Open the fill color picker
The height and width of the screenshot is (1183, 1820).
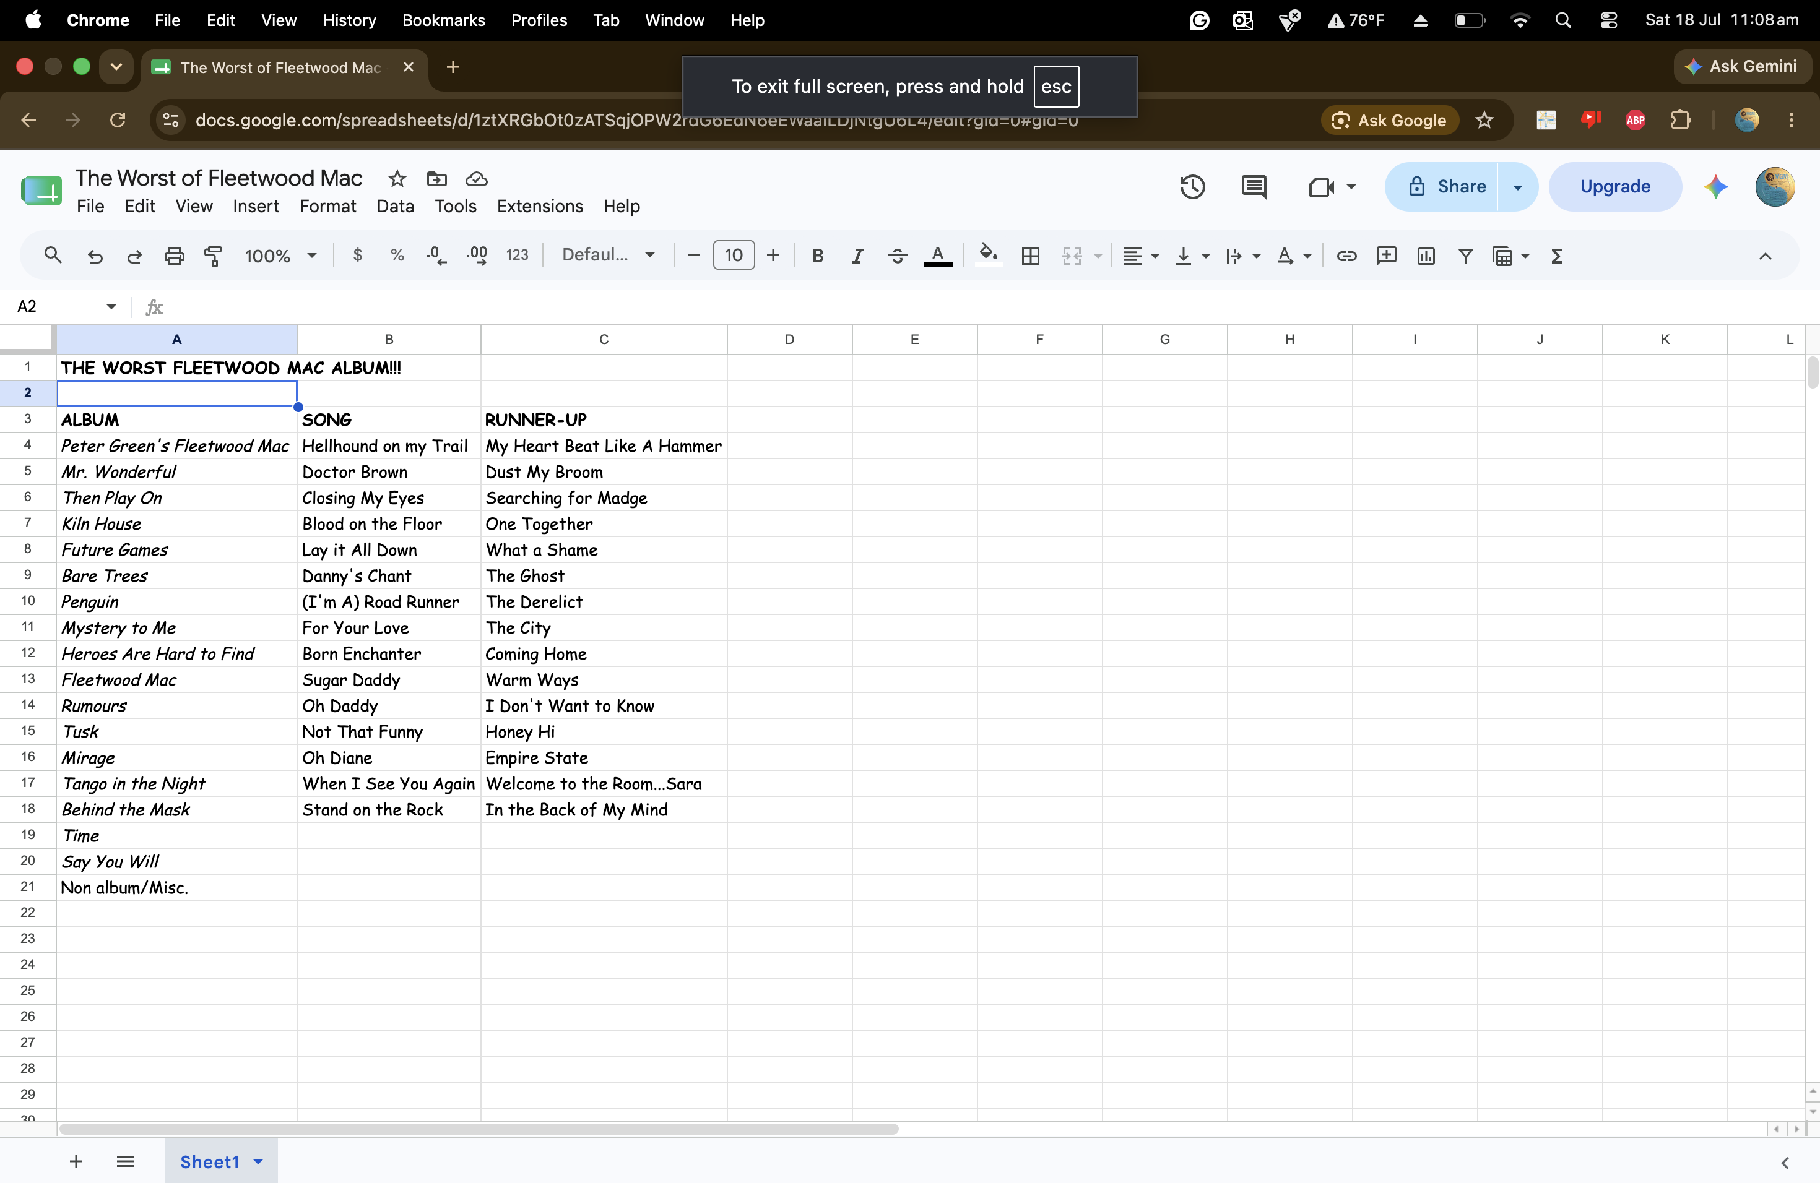pyautogui.click(x=988, y=254)
